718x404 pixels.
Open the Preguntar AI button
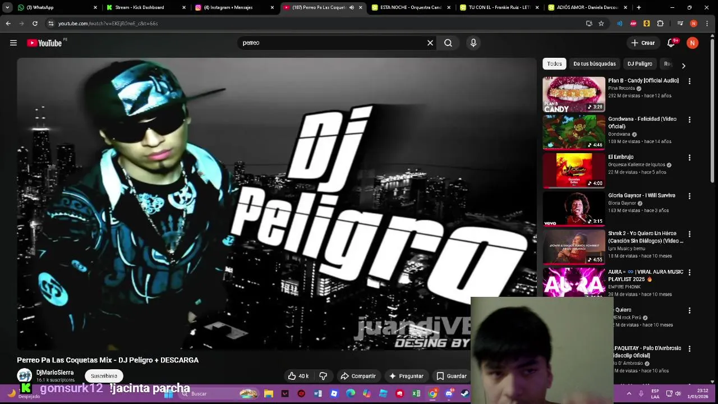(406, 376)
